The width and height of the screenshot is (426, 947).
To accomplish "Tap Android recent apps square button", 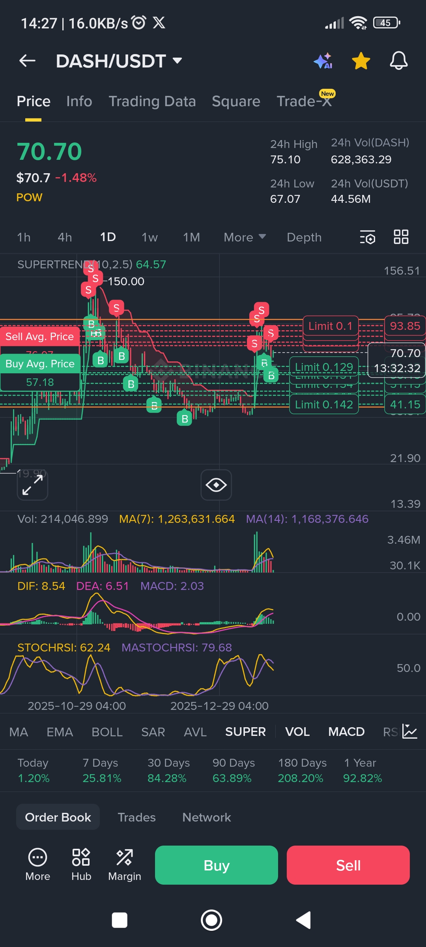I will coord(120,920).
